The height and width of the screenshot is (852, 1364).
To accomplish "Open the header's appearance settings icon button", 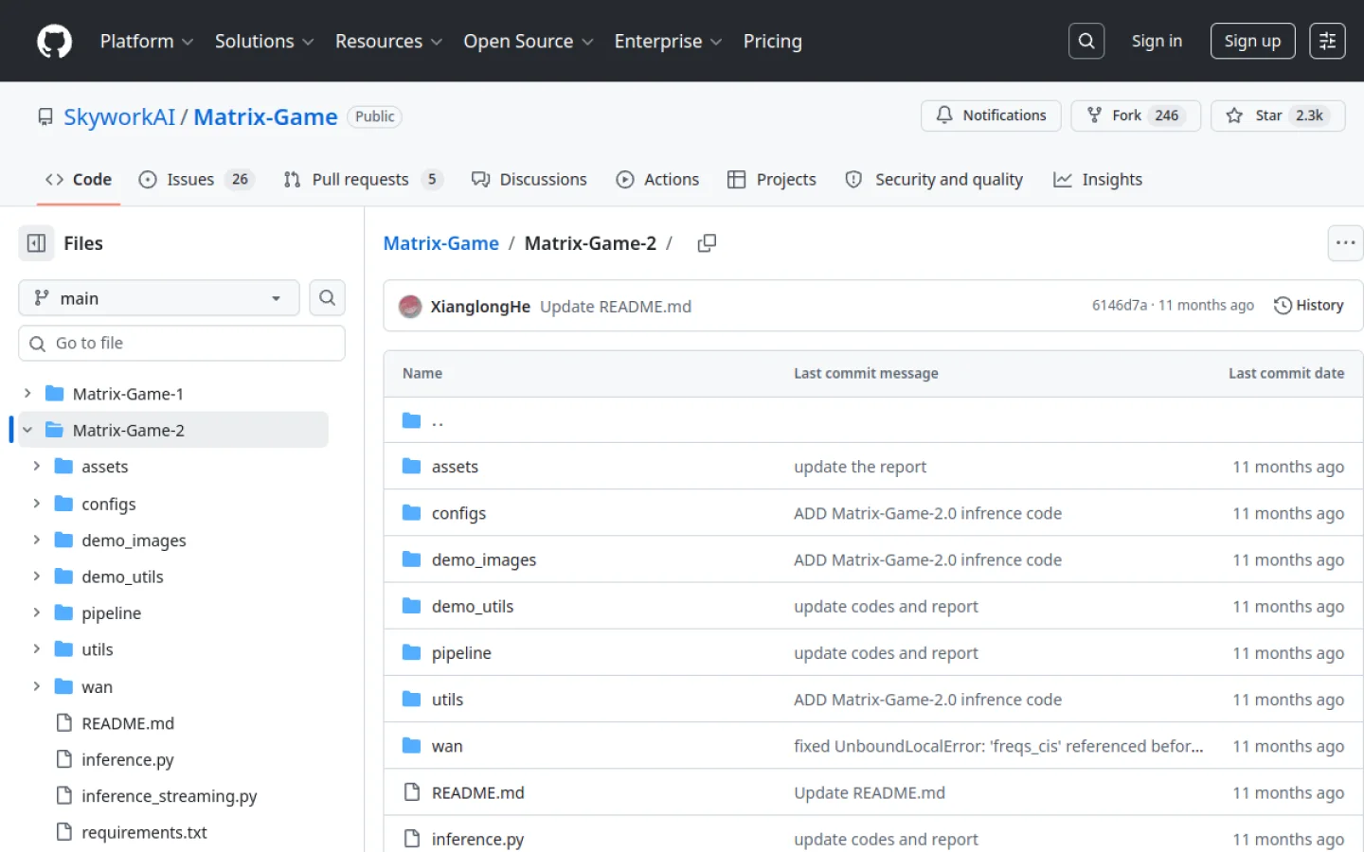I will [x=1327, y=41].
